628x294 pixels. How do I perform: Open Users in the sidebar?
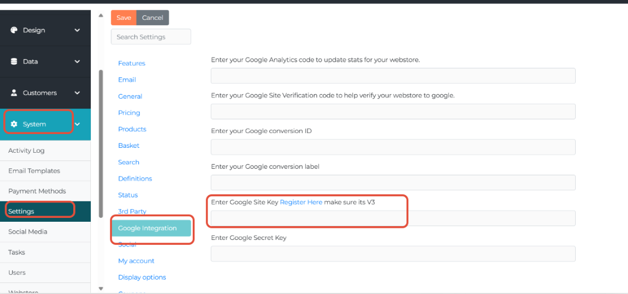(45, 272)
